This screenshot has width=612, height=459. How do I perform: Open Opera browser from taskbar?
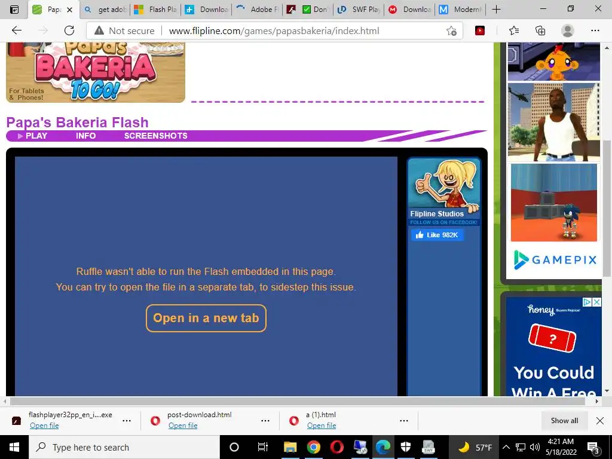tap(336, 447)
